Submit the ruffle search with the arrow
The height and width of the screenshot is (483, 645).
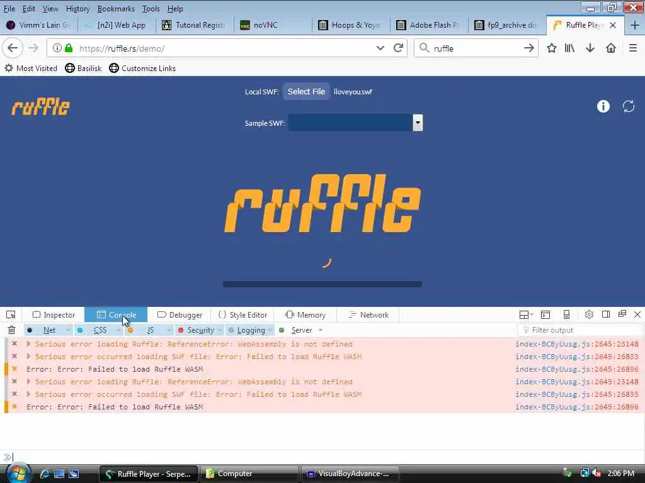[529, 48]
